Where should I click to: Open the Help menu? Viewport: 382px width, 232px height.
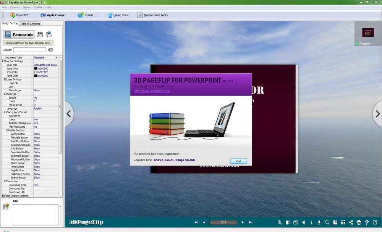point(48,7)
